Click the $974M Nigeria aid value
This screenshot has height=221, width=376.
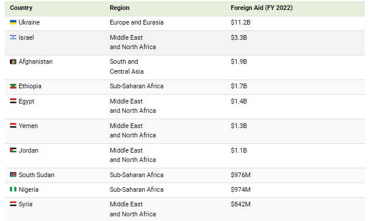tap(241, 189)
